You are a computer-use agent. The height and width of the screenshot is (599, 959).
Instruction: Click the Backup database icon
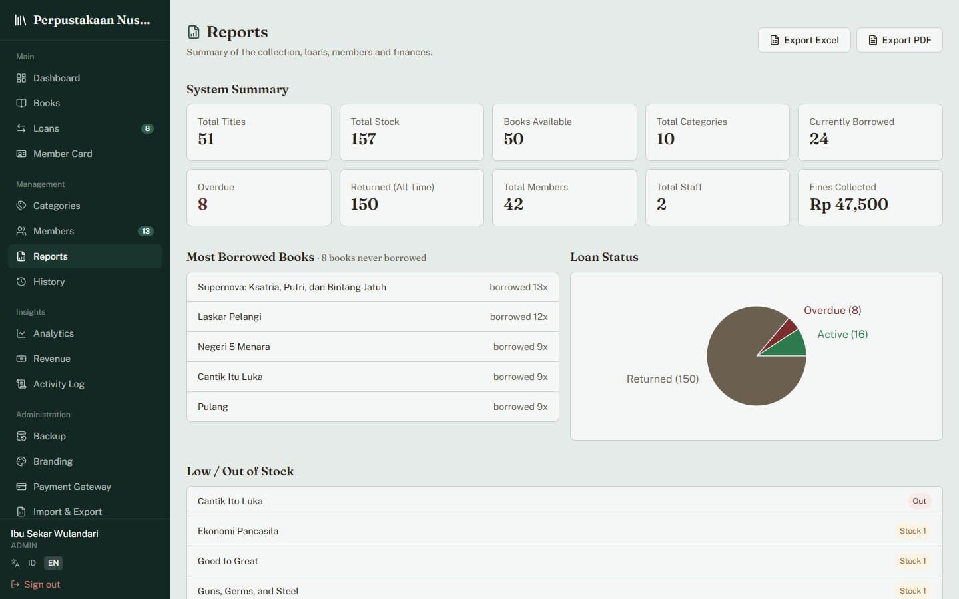21,436
